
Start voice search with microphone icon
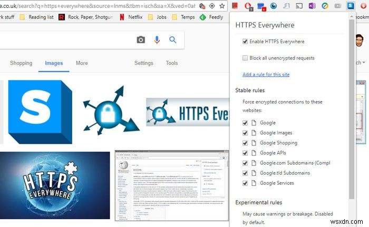click(x=157, y=40)
